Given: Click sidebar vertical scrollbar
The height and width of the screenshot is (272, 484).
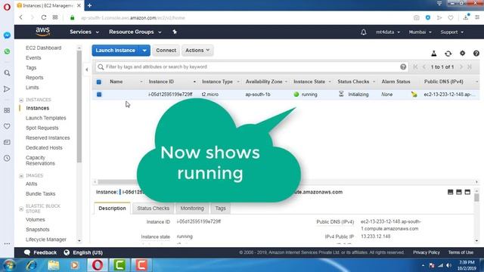Looking at the screenshot, I should point(79,107).
